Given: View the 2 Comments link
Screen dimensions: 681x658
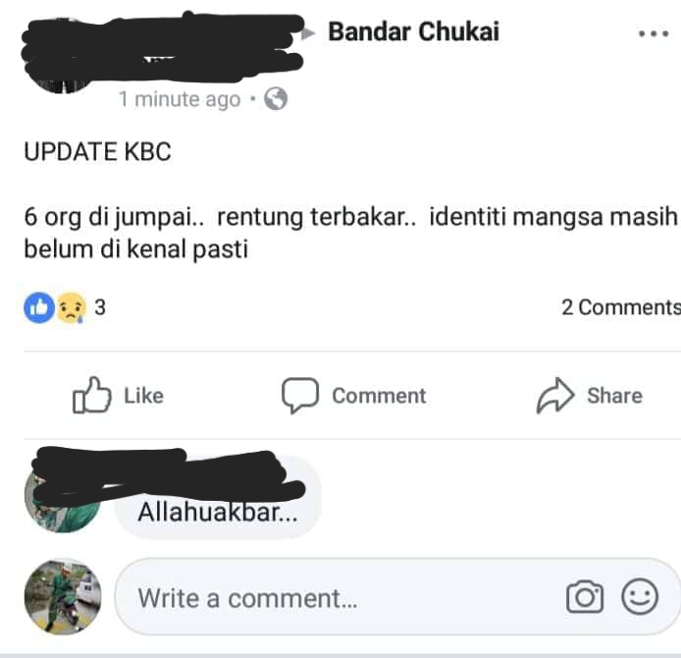Looking at the screenshot, I should [x=621, y=307].
